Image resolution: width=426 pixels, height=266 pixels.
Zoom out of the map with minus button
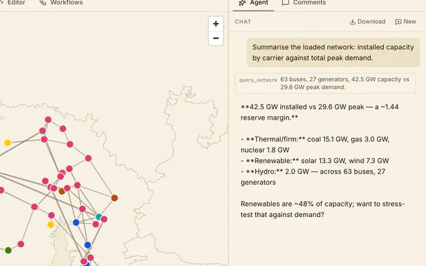click(216, 38)
